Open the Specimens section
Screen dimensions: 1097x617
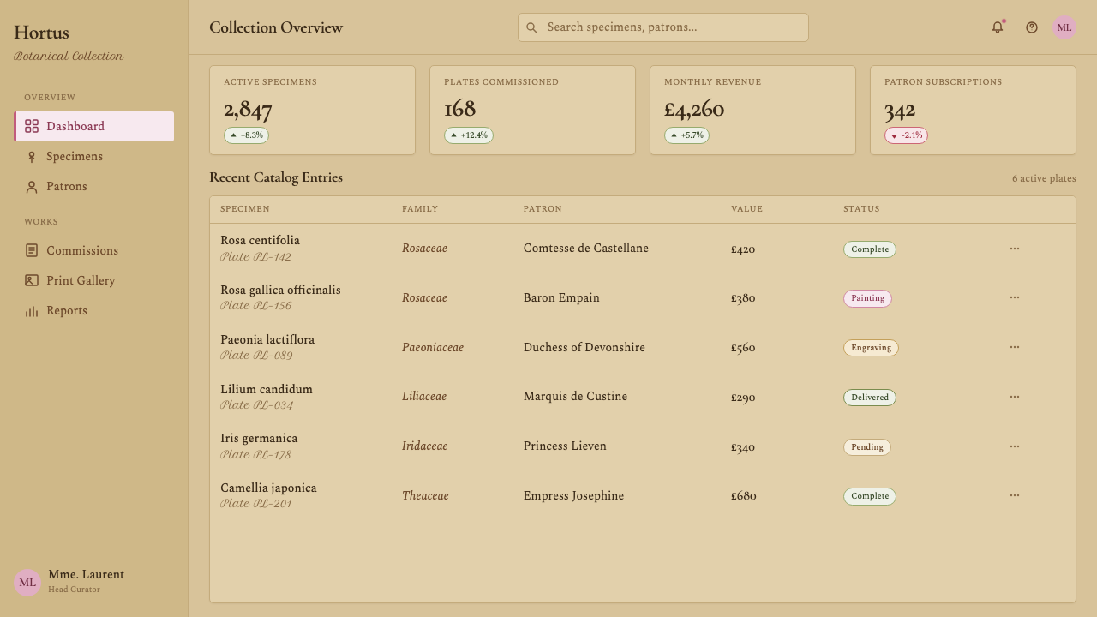[x=94, y=157]
